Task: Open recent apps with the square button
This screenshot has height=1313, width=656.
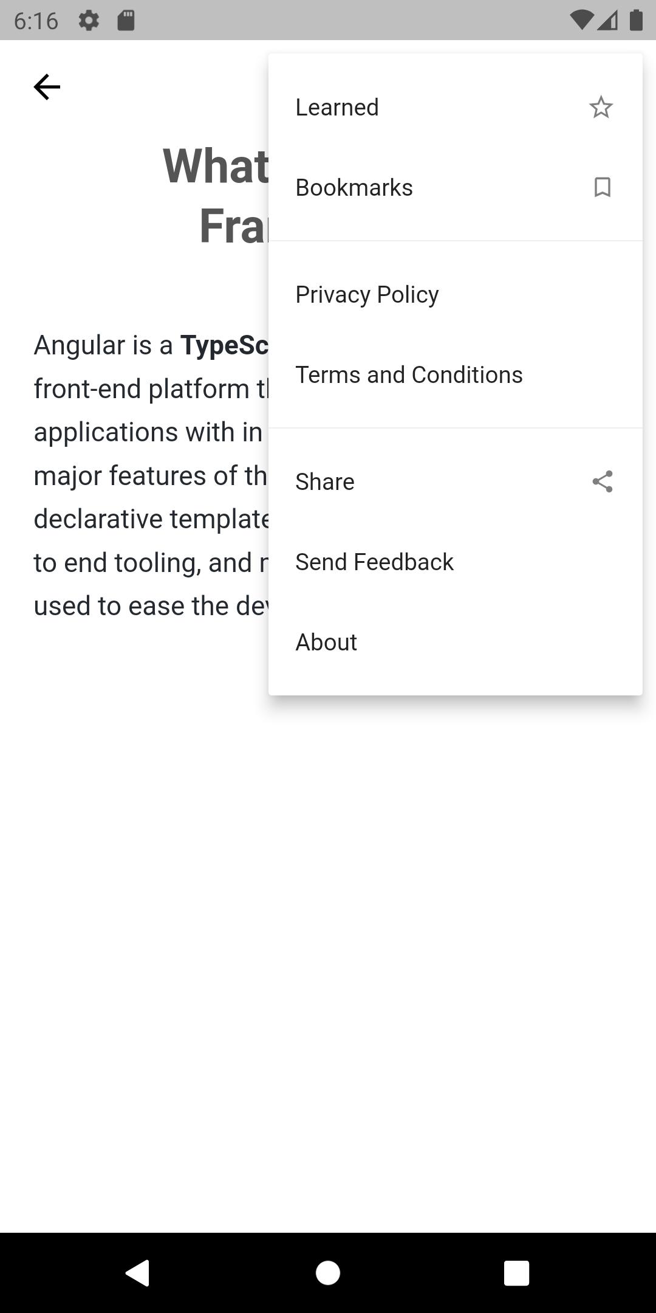Action: click(516, 1272)
